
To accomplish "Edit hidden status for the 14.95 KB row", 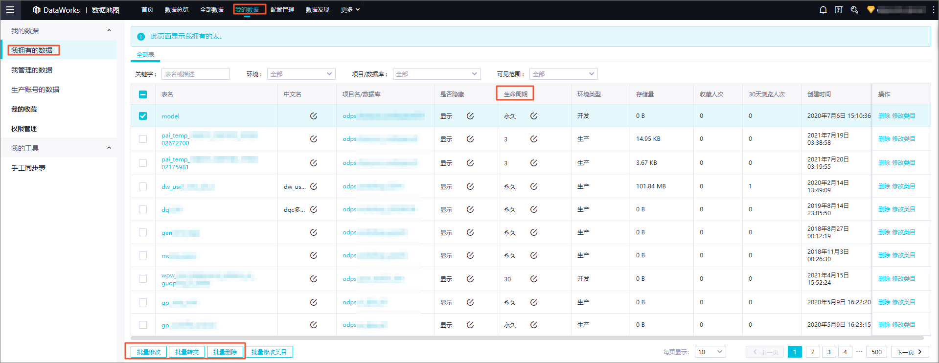I will 470,139.
